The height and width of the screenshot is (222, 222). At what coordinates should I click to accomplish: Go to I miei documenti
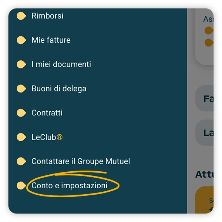(61, 64)
